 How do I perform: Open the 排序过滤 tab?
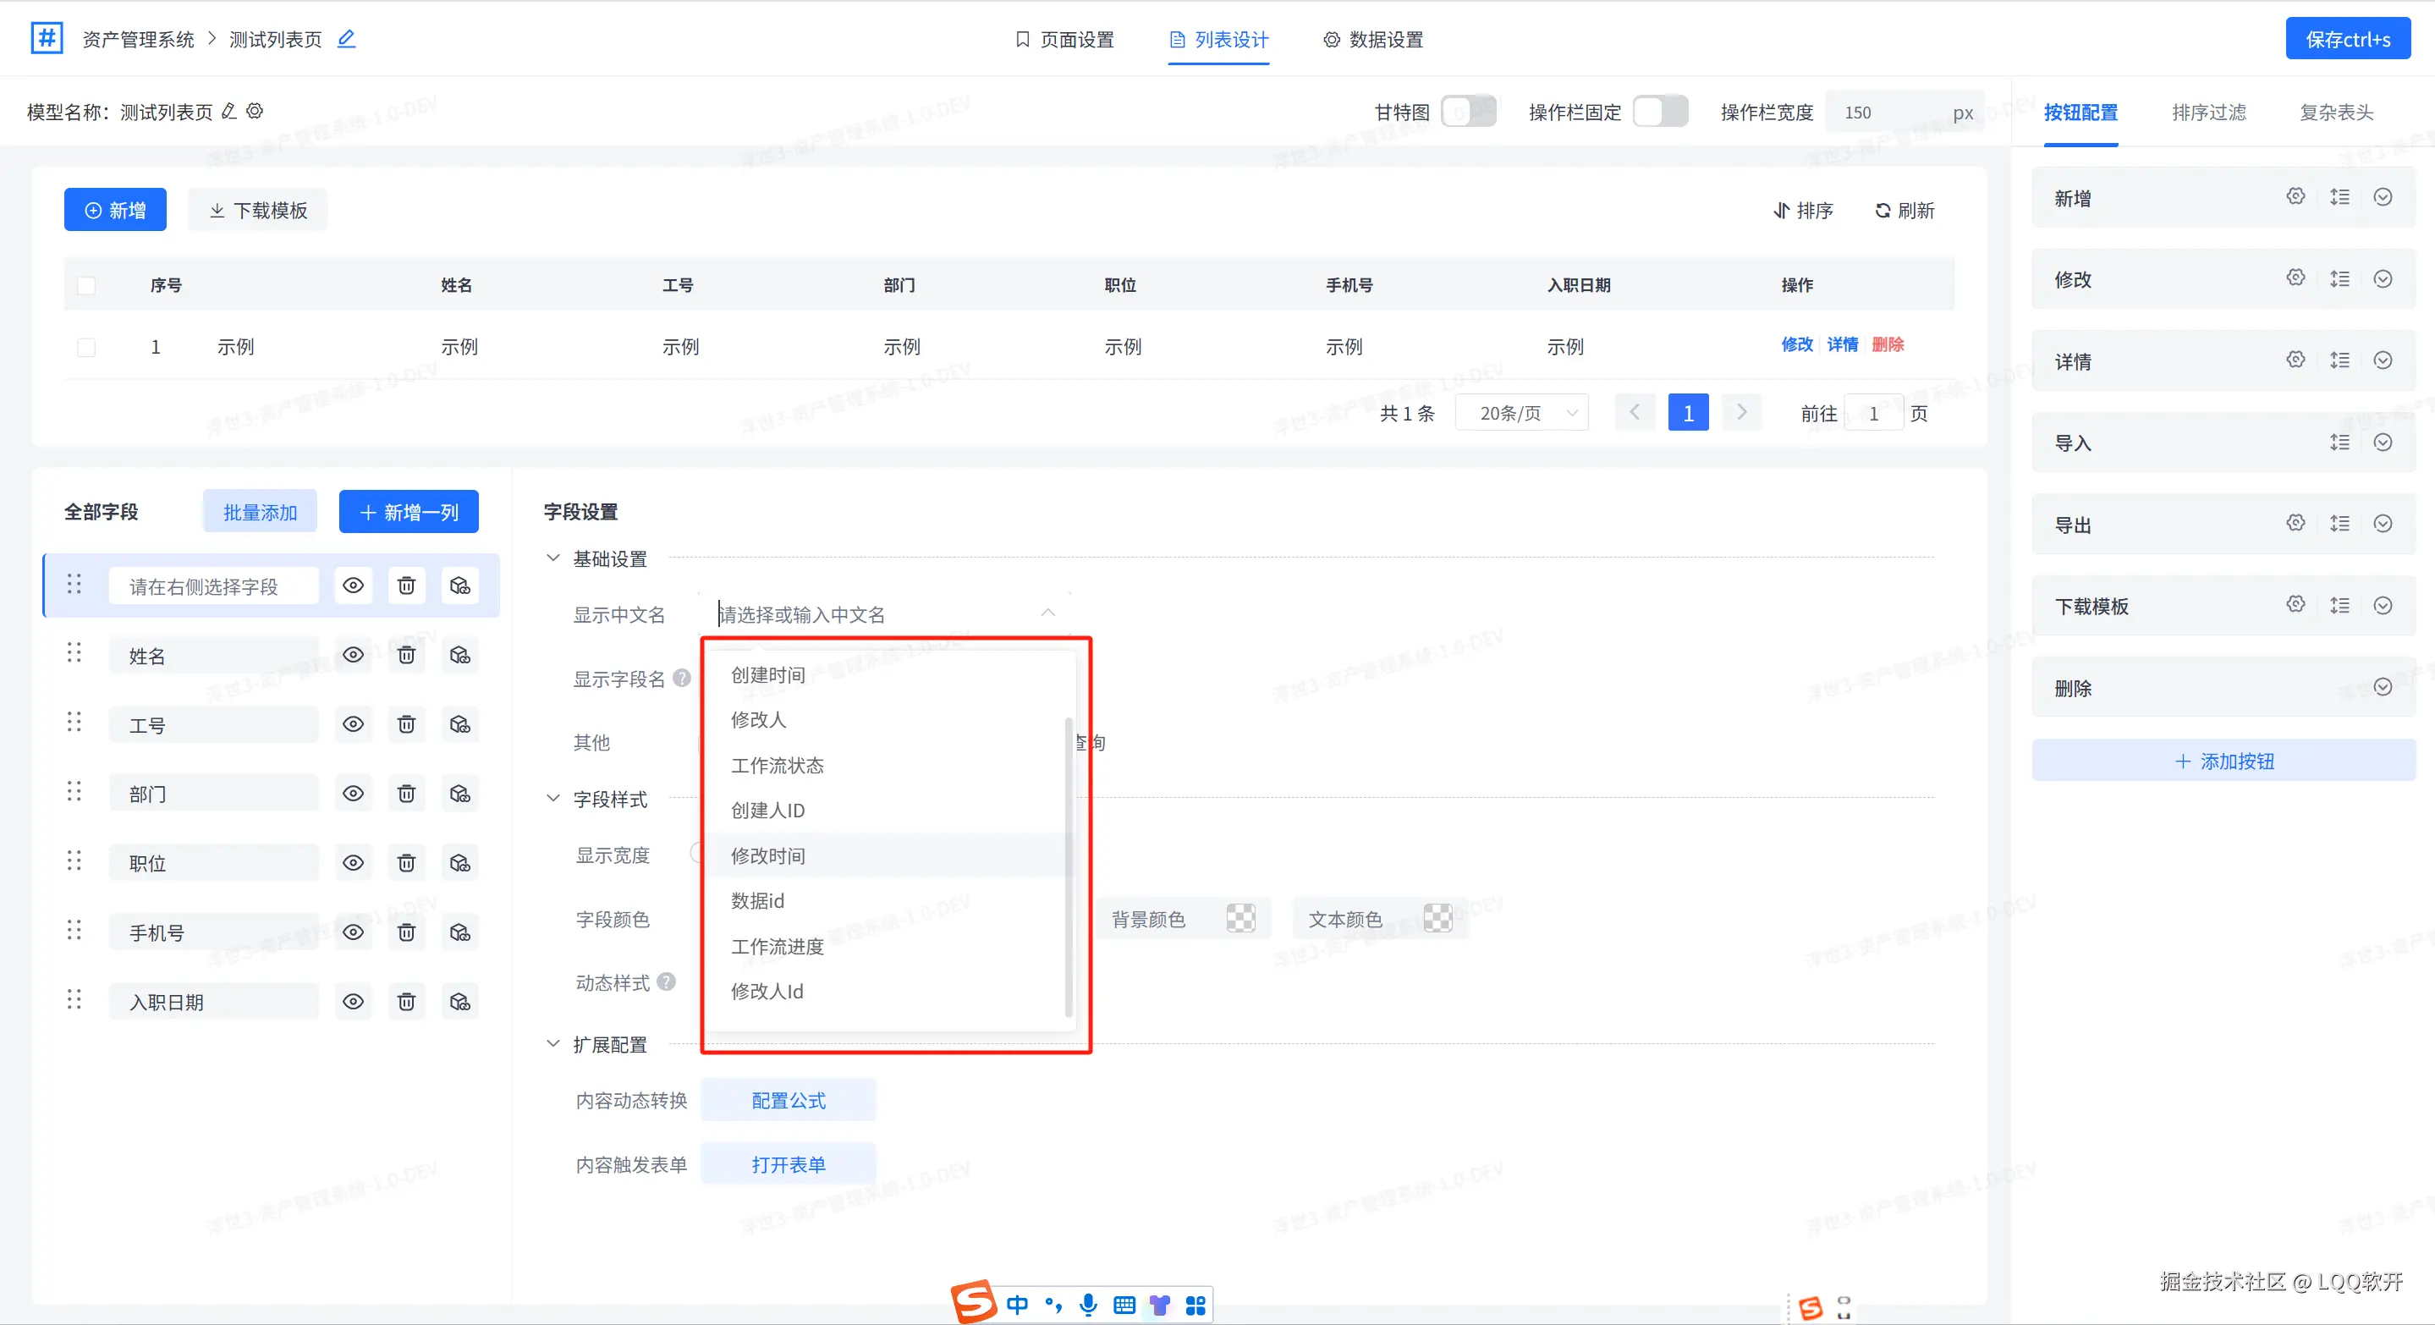[2208, 113]
